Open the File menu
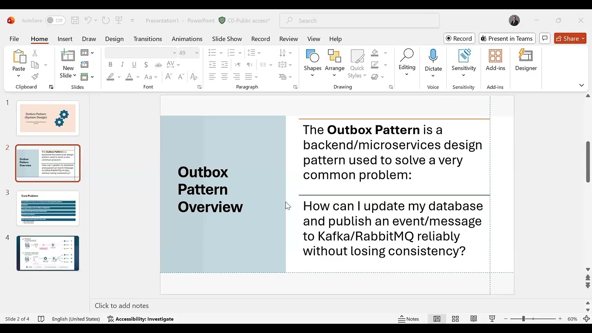This screenshot has width=592, height=333. click(14, 39)
